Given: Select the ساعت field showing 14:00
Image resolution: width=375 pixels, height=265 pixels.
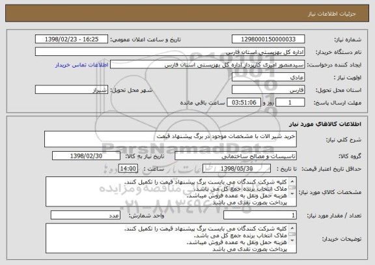Looking at the screenshot, I should point(128,169).
